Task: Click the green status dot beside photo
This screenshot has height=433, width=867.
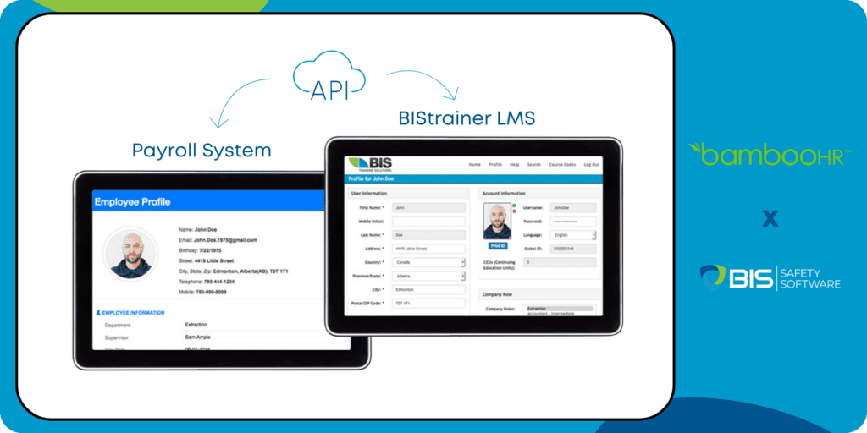Action: coord(514,206)
